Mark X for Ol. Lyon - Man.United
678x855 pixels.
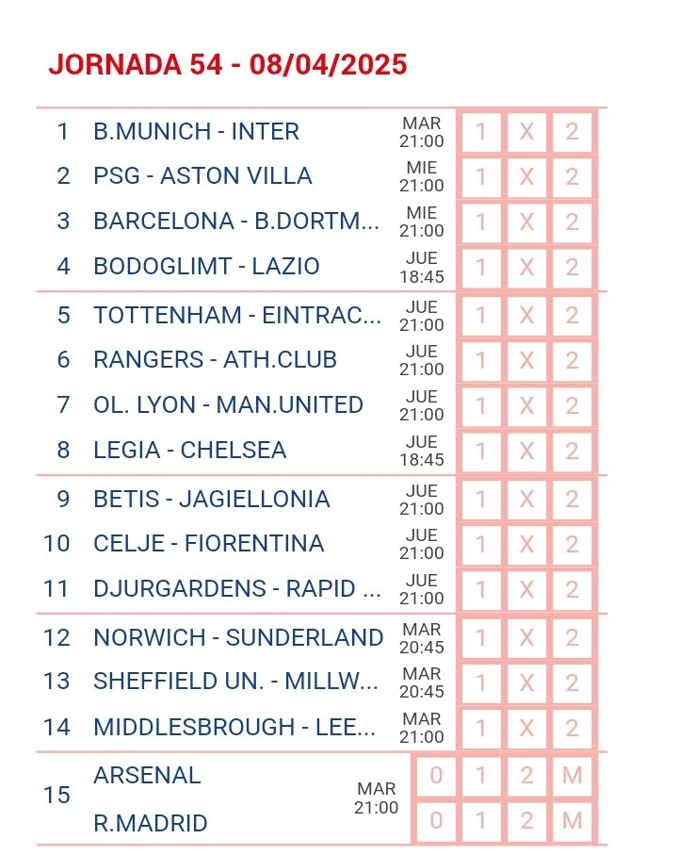[526, 405]
